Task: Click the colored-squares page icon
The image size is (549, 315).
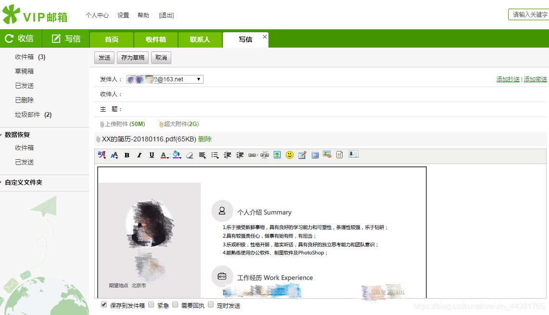Action: [339, 155]
